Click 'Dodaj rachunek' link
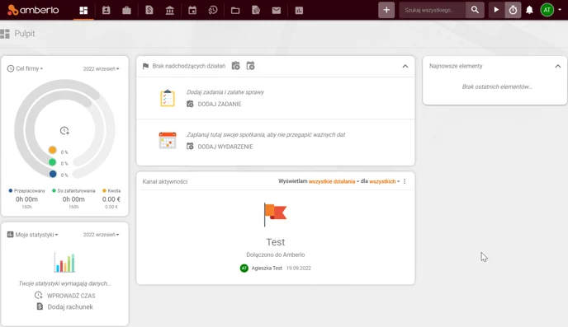This screenshot has width=568, height=327. 65,306
